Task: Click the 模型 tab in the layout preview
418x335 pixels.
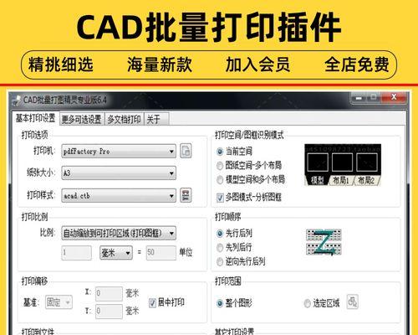Action: (x=317, y=181)
